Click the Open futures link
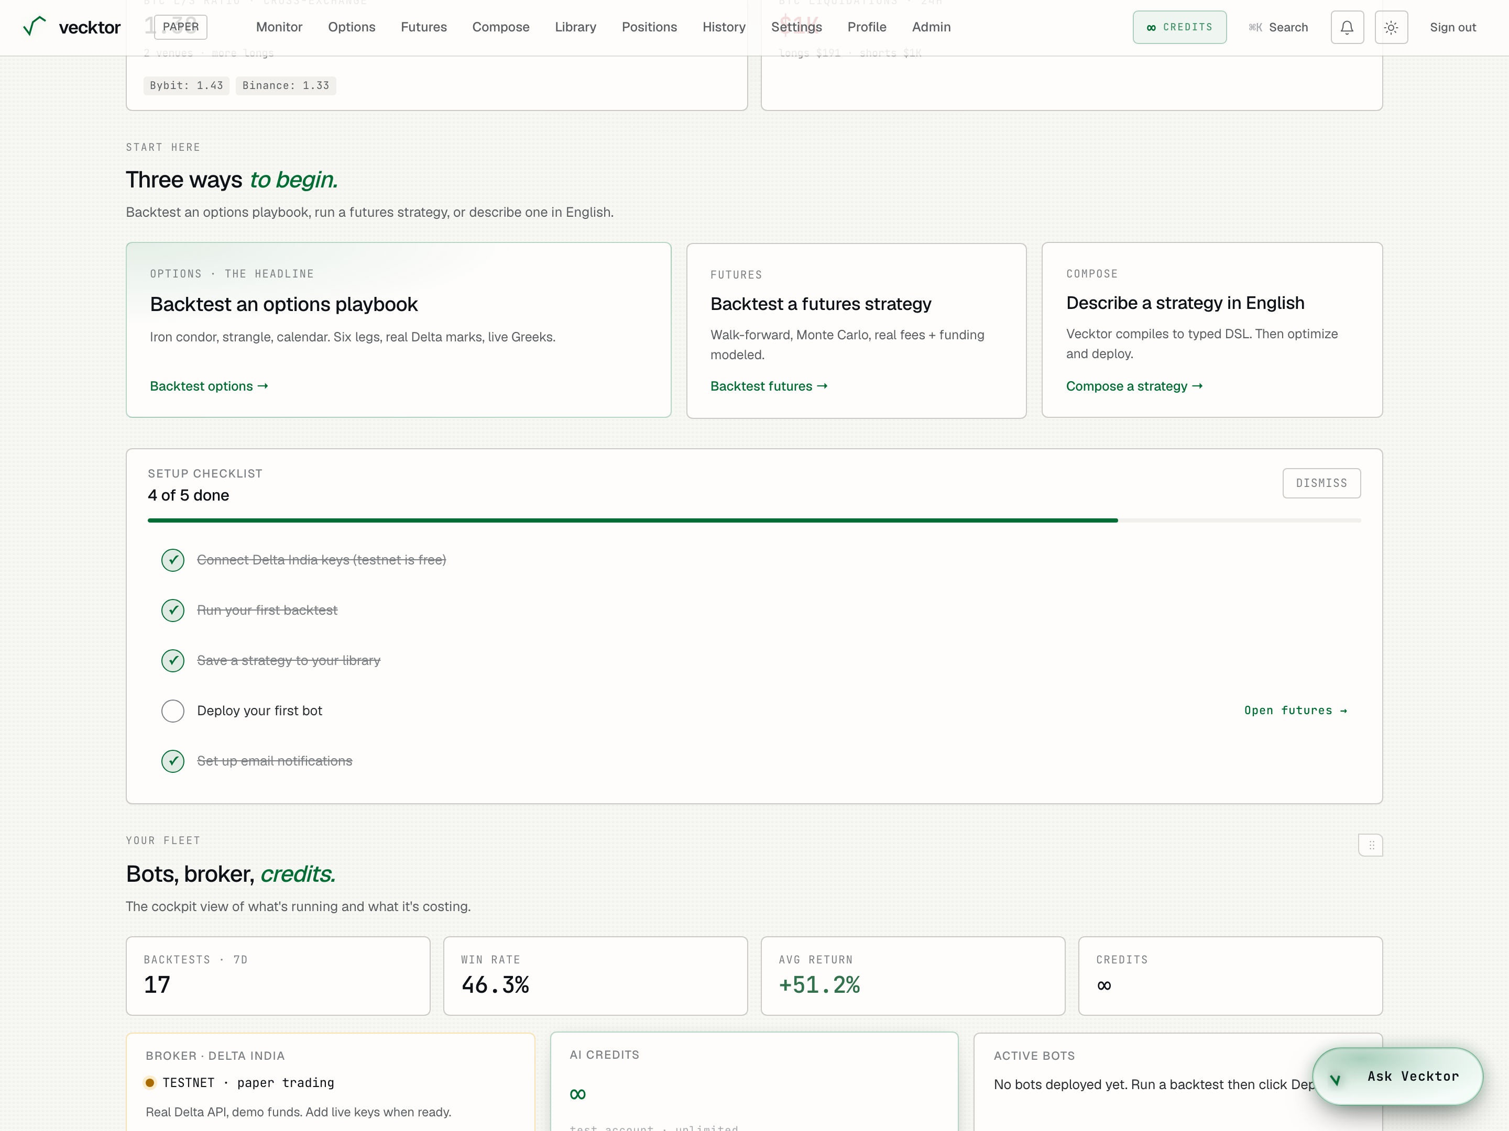 1295,711
